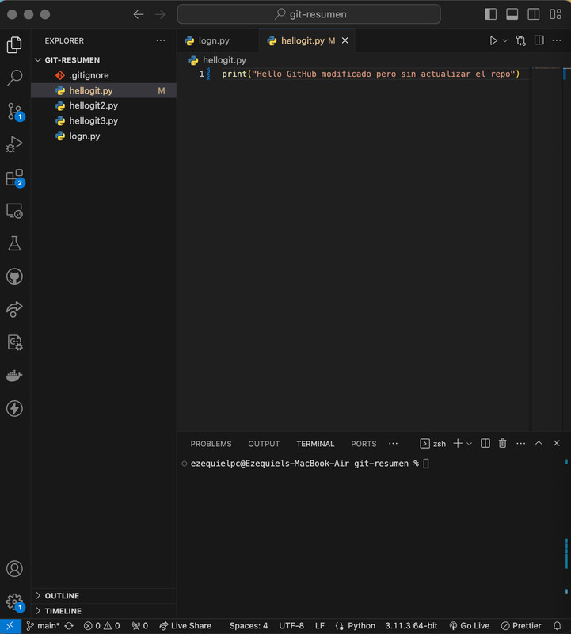Open the Search view
The image size is (571, 634).
point(14,78)
